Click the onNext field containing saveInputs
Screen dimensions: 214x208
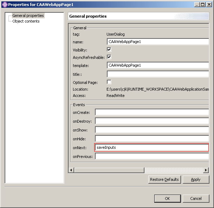152,147
